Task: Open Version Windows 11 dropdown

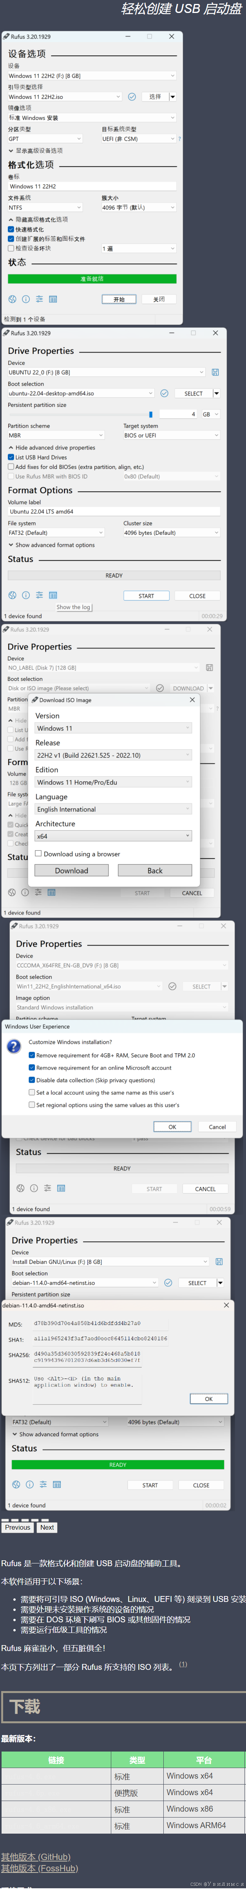Action: pos(114,728)
